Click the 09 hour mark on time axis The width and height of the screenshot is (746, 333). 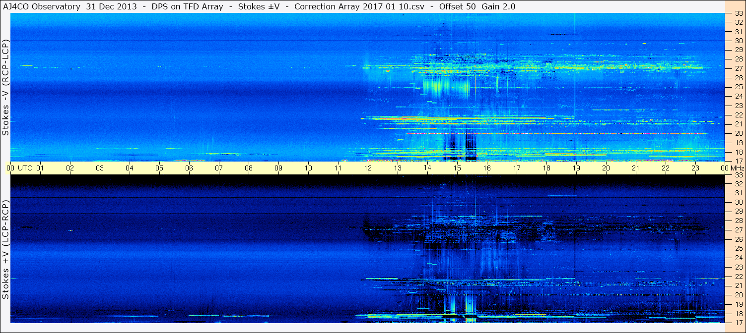point(278,168)
